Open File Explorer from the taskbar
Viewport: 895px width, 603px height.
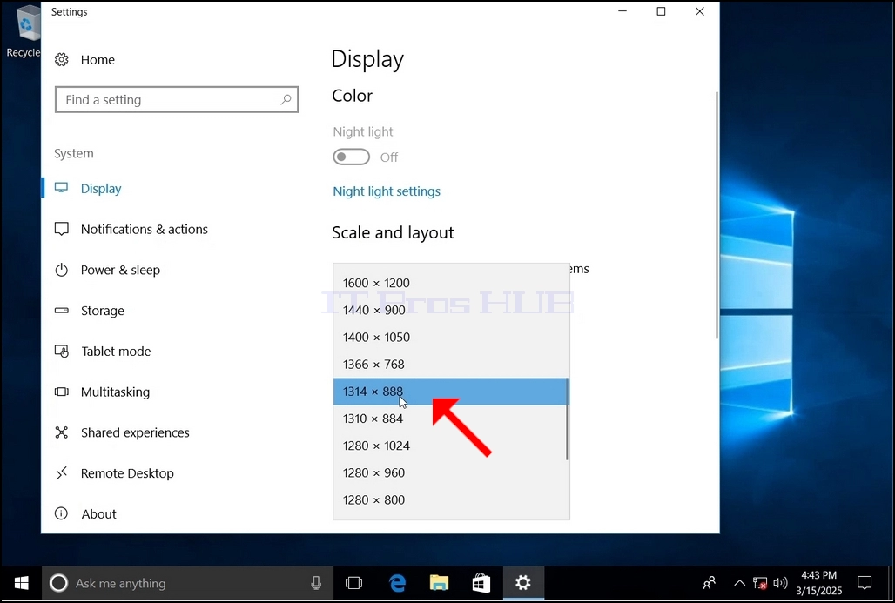pos(439,583)
